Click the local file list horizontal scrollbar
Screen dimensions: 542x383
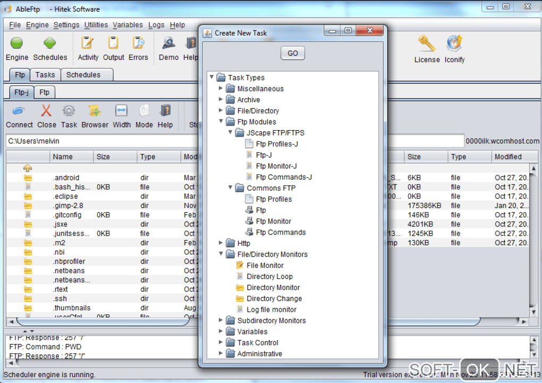click(x=103, y=321)
